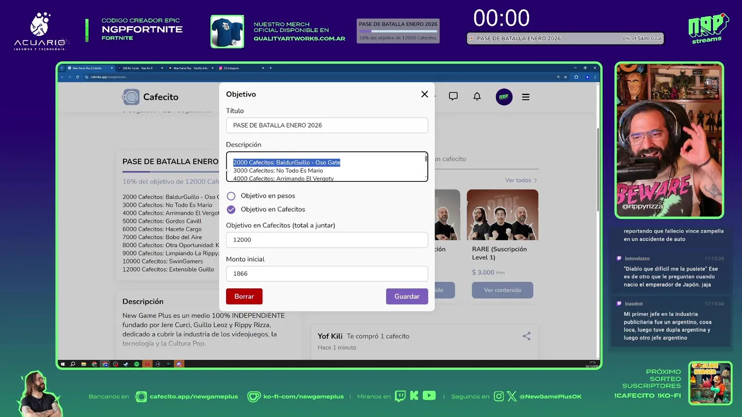
Task: Open the chat messages icon in Cafecito header
Action: 453,97
